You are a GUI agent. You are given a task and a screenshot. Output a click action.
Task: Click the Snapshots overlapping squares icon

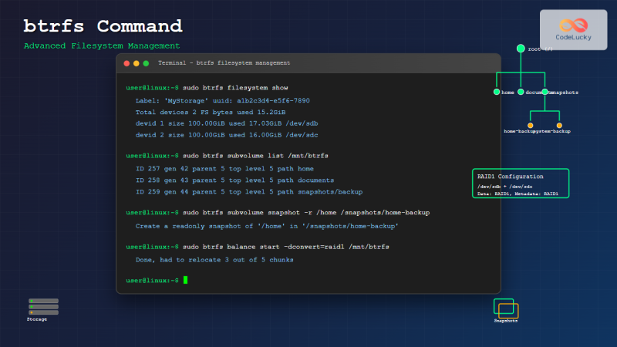click(506, 308)
